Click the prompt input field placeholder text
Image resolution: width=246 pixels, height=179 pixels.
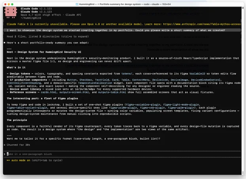29,154
